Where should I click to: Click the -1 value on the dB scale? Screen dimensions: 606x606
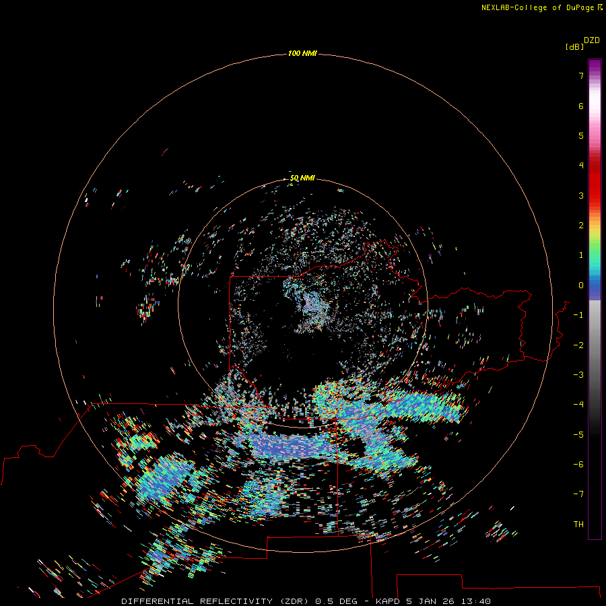578,315
